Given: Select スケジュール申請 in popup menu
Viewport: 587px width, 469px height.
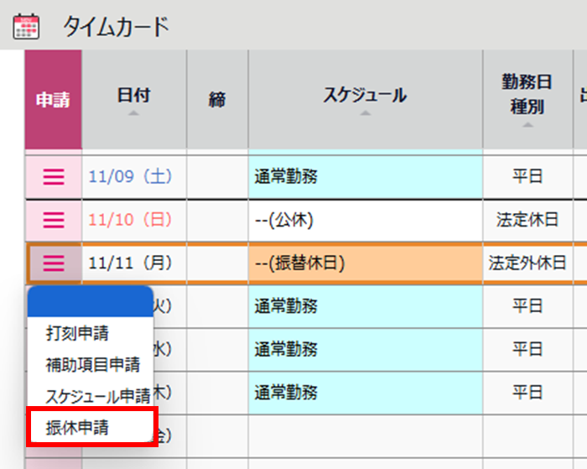Looking at the screenshot, I should [x=97, y=395].
